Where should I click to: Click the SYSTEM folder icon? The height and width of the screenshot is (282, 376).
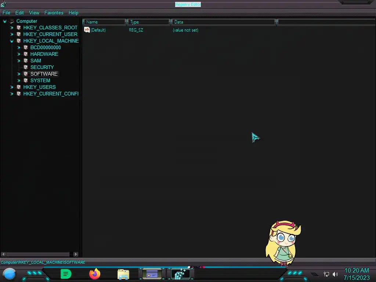coord(26,80)
